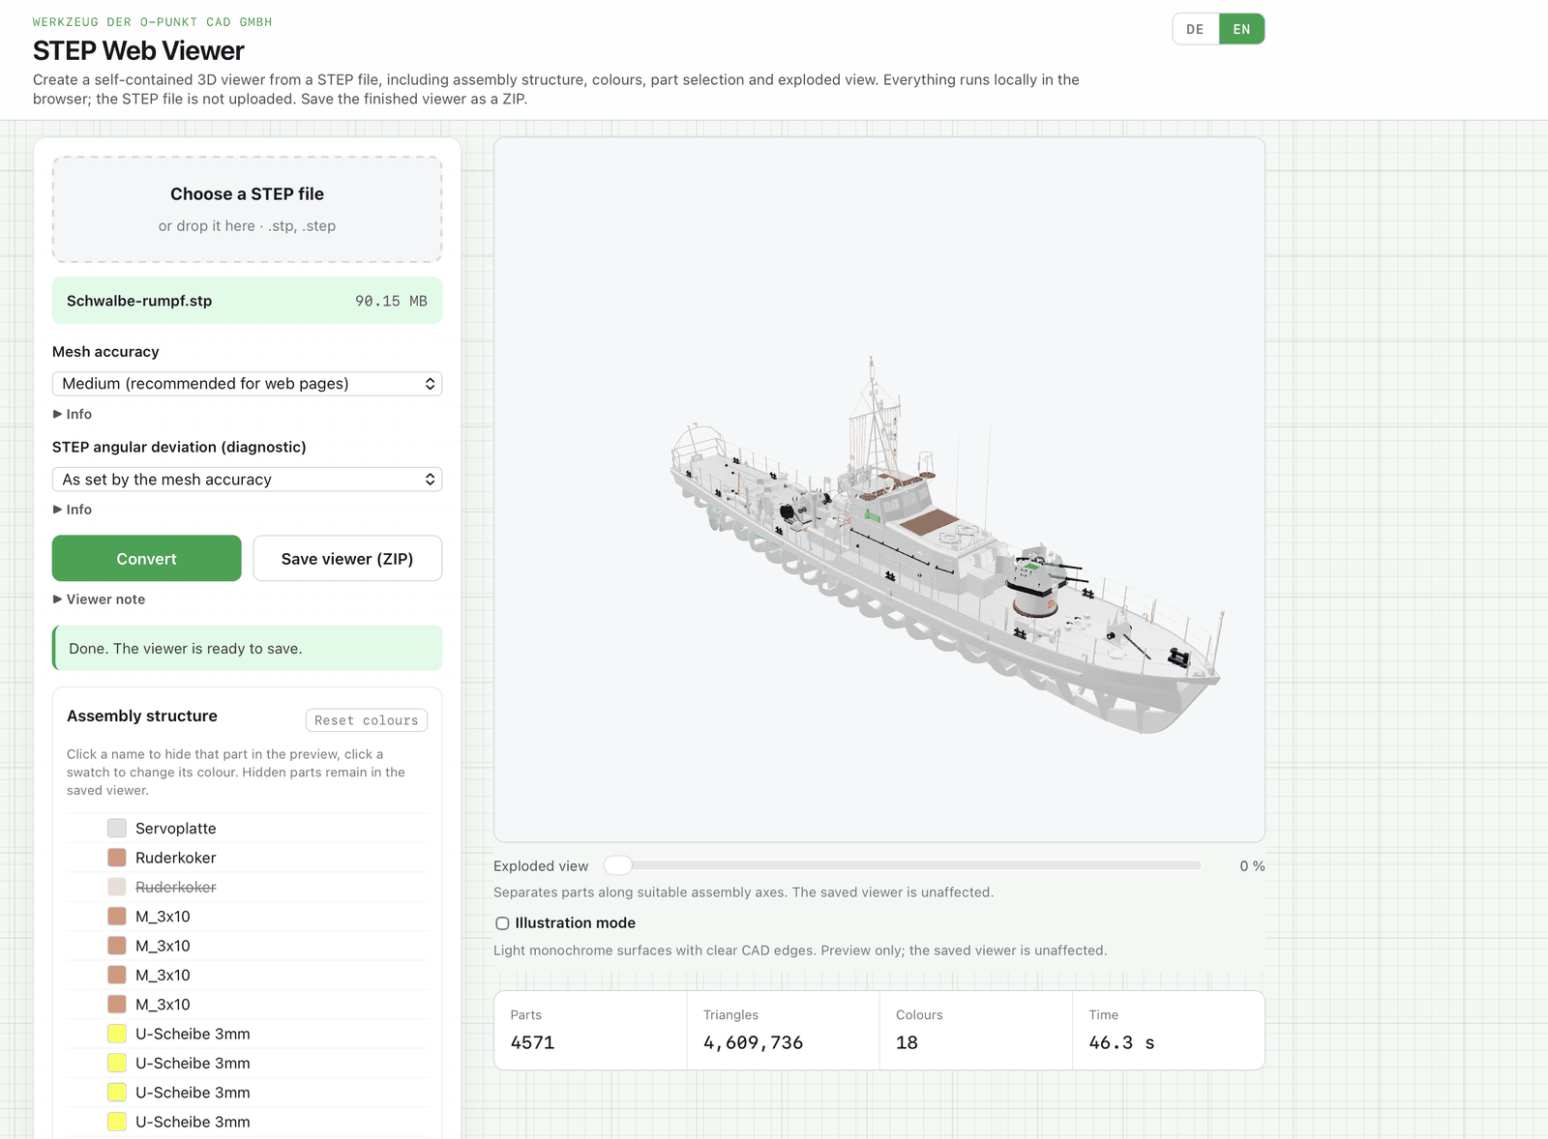Image resolution: width=1548 pixels, height=1139 pixels.
Task: Click the Colours value 18
Action: point(907,1042)
